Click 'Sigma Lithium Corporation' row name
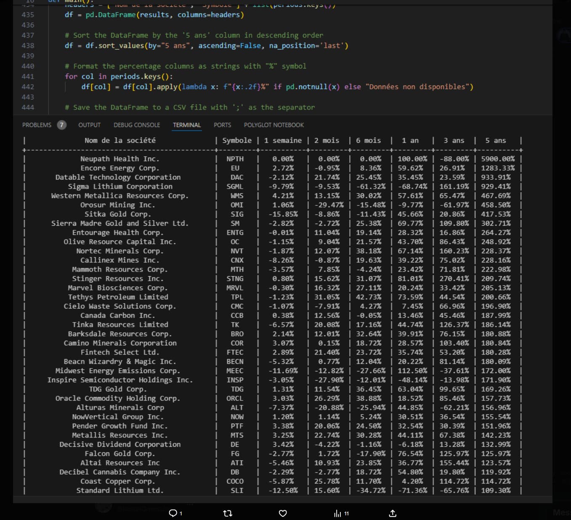The width and height of the screenshot is (571, 520). pyautogui.click(x=120, y=187)
